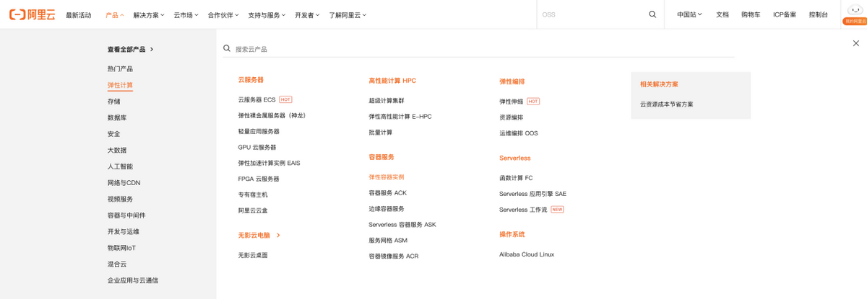867x299 pixels.
Task: Select 存储 category
Action: click(114, 102)
